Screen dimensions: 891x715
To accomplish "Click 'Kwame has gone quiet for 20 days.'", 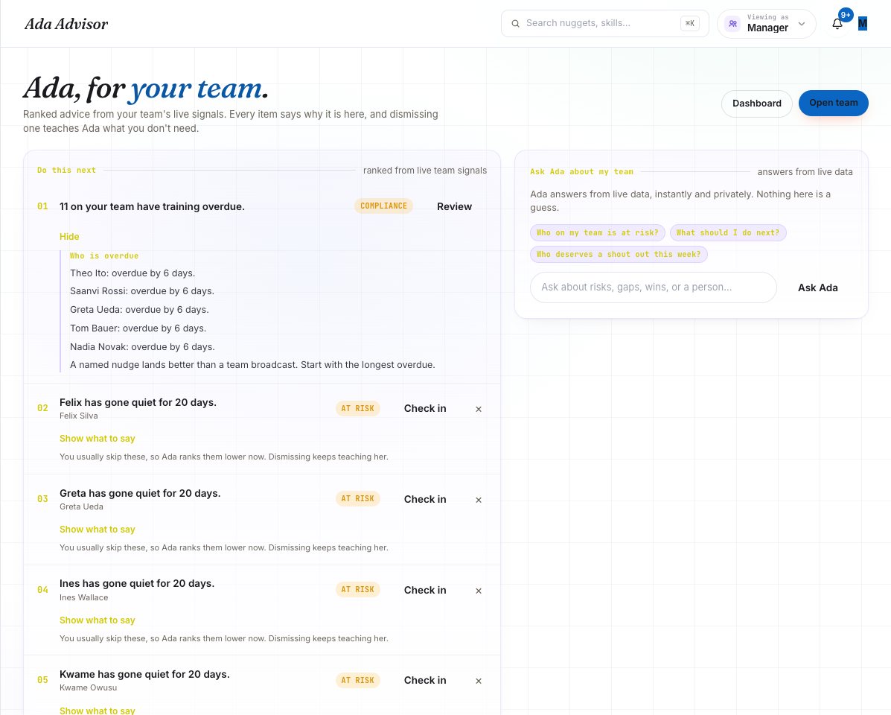I will [x=144, y=675].
